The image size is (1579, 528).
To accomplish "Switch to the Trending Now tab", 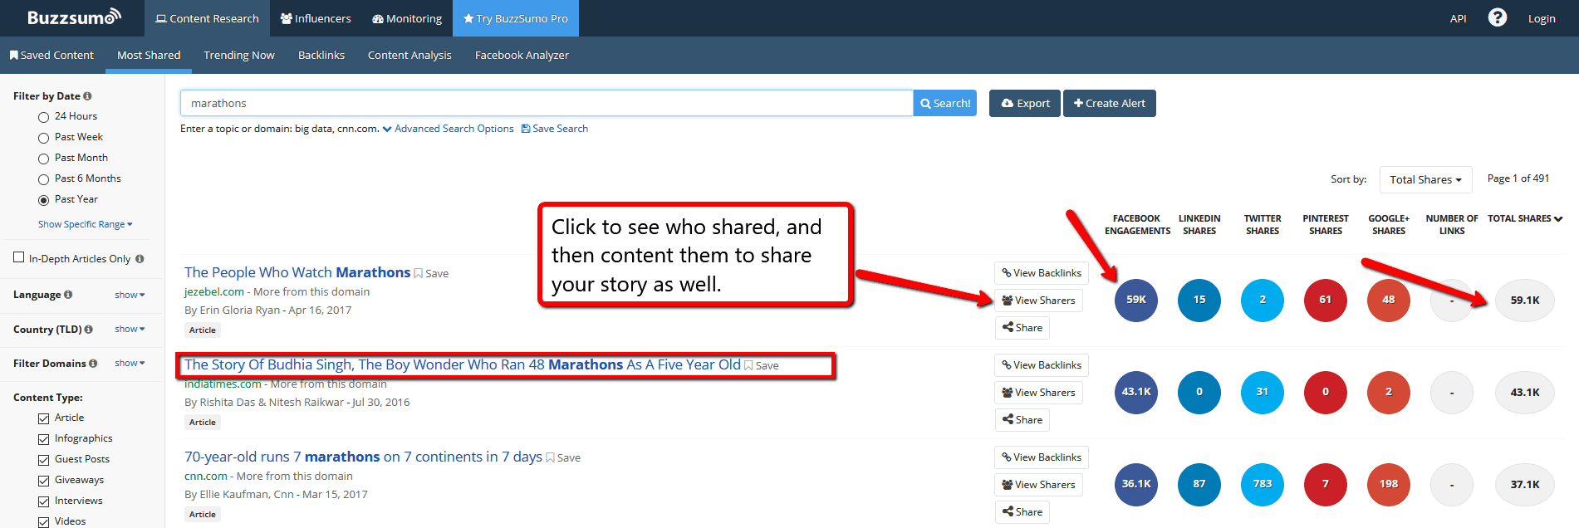I will (239, 55).
